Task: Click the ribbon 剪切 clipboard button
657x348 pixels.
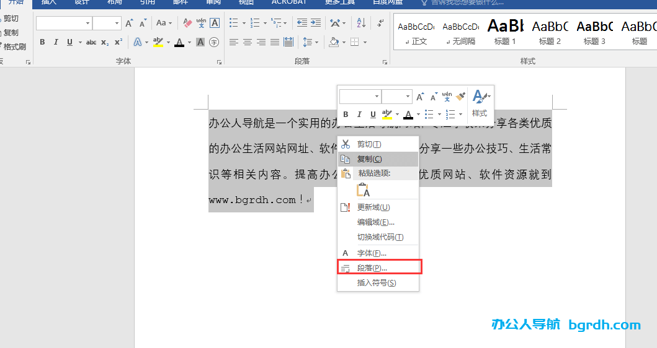Action: [10, 19]
